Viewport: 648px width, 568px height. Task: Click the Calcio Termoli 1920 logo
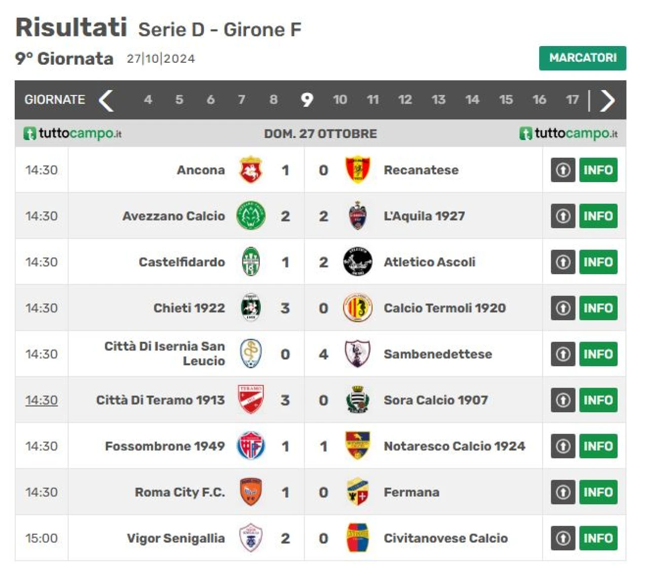tap(357, 308)
